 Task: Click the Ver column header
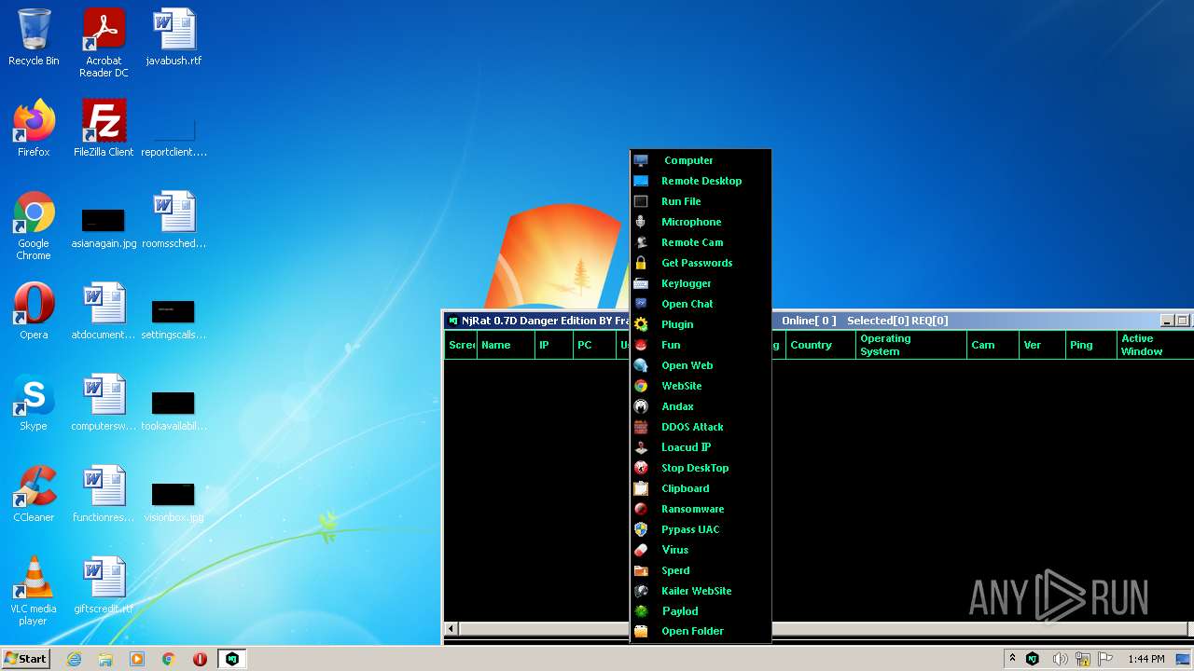[x=1042, y=345]
